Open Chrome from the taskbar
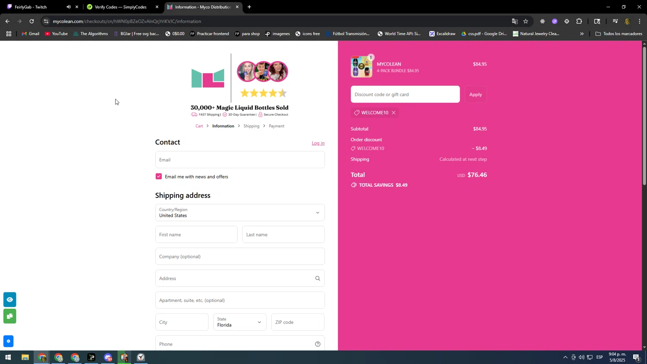This screenshot has width=647, height=364. [42, 358]
